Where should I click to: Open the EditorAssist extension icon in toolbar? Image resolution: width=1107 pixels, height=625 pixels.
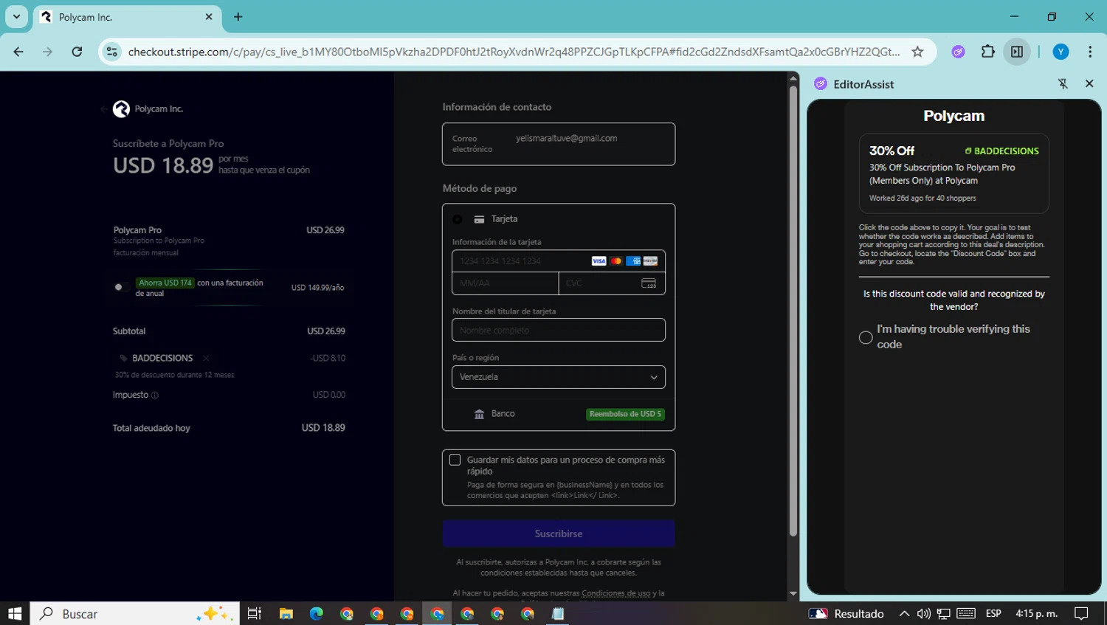[x=958, y=52]
